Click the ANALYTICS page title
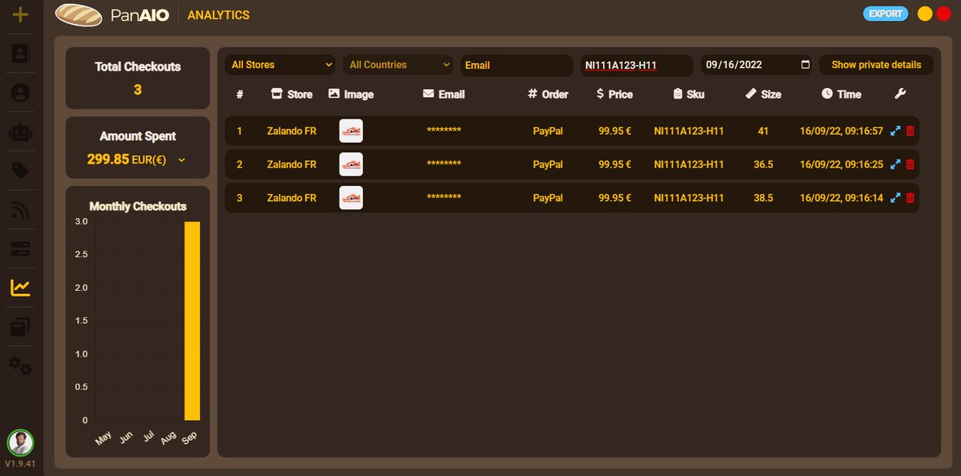This screenshot has height=476, width=961. point(219,15)
